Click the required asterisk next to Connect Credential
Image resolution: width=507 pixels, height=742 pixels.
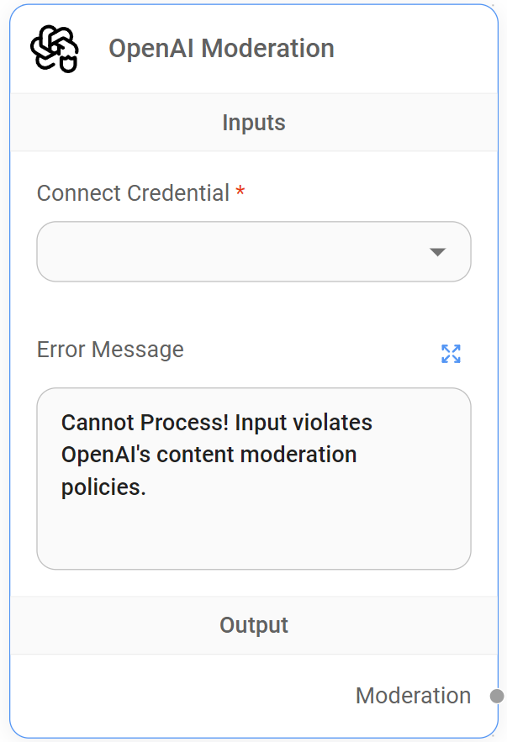[x=240, y=192]
